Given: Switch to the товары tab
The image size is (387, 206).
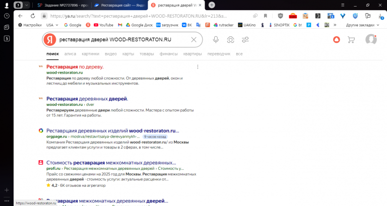Looking at the screenshot, I should pos(147,54).
